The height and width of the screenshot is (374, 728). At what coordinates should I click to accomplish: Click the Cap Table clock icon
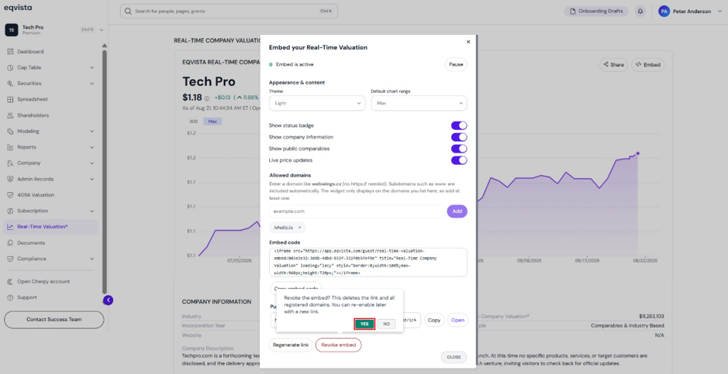[10, 67]
